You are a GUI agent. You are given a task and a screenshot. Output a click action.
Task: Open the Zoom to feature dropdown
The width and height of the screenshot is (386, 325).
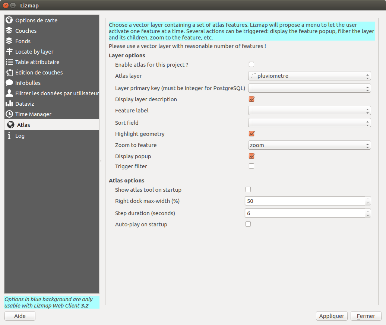(x=310, y=145)
